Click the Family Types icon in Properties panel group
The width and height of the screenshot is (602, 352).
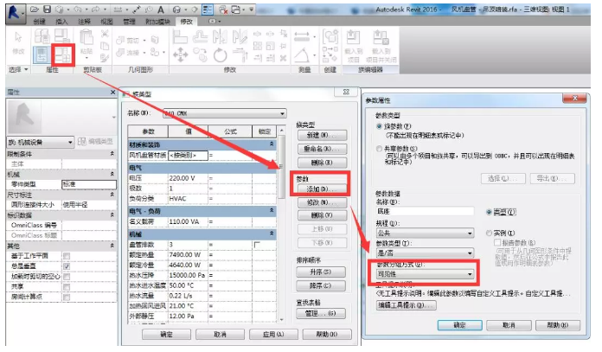point(63,54)
